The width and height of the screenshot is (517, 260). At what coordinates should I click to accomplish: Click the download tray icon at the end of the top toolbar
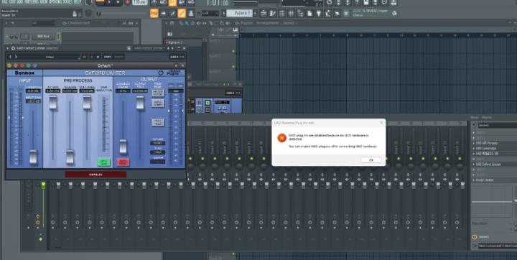[x=393, y=3]
